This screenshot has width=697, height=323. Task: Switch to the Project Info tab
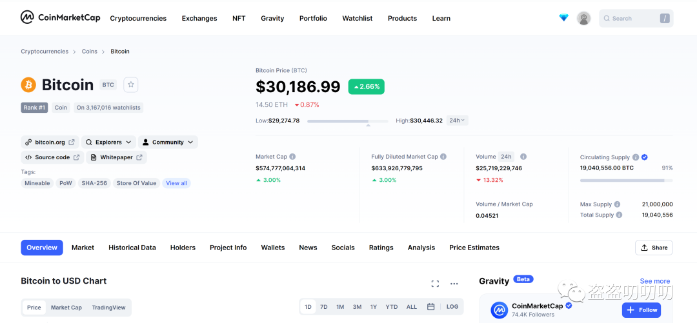(x=228, y=248)
